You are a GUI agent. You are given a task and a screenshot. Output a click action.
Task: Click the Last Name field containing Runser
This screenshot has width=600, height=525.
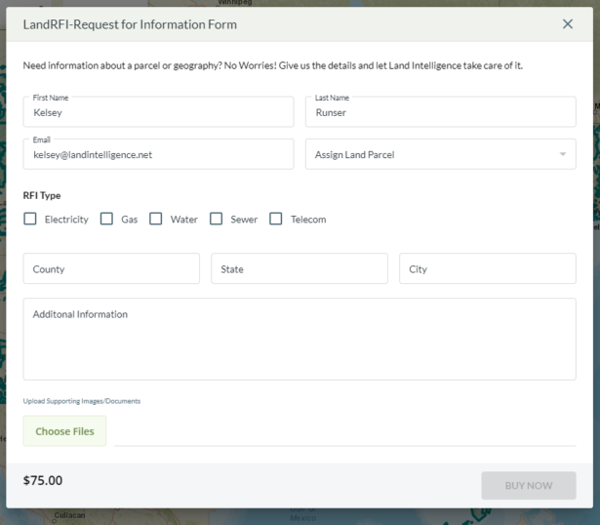(x=440, y=112)
